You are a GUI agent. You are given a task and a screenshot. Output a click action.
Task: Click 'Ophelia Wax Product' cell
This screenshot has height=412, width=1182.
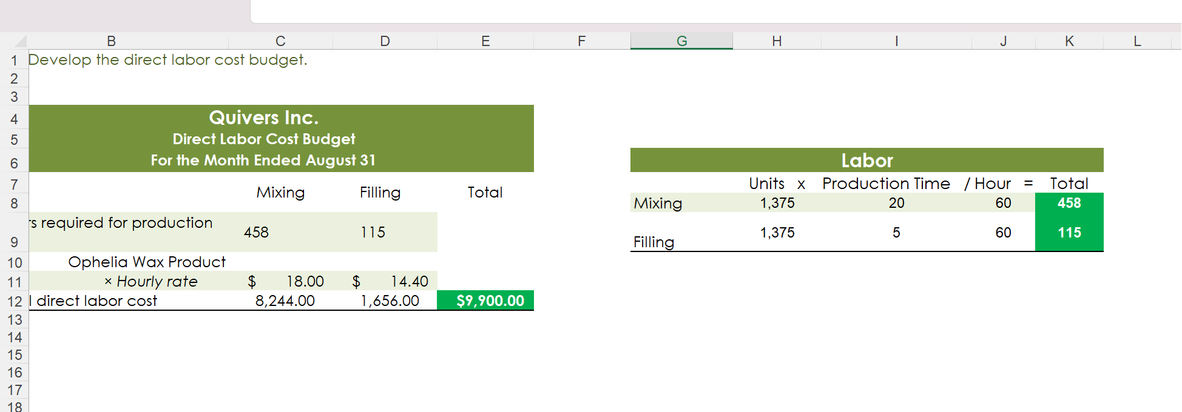tap(147, 262)
